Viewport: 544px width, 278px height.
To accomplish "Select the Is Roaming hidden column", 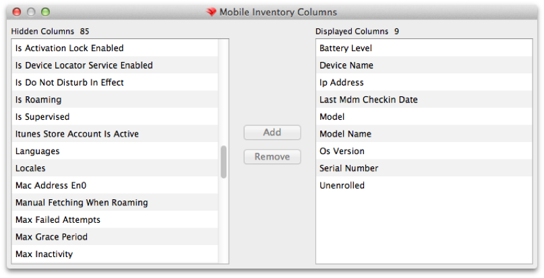I will coord(115,100).
